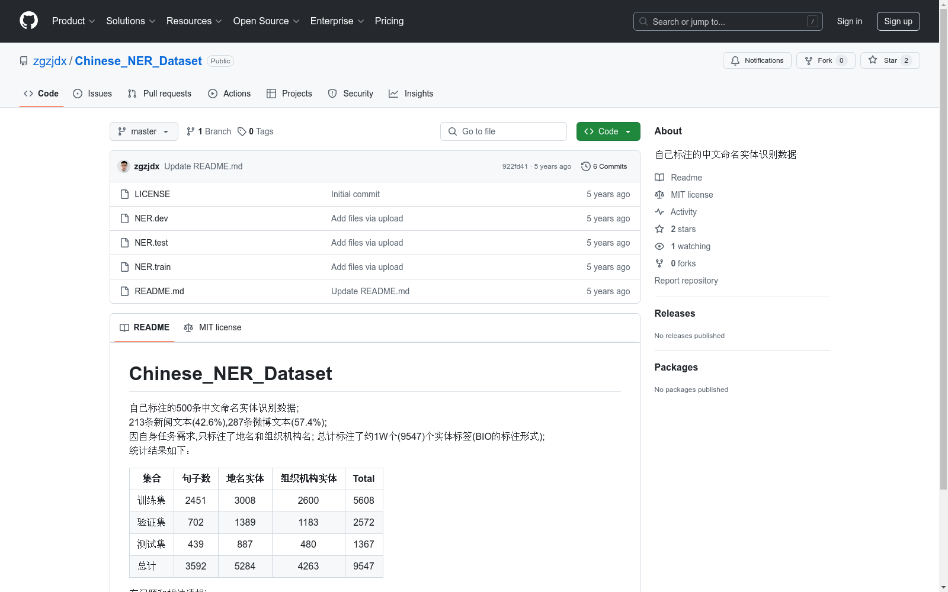
Task: Open the zgzjdx owner link
Action: click(x=50, y=61)
